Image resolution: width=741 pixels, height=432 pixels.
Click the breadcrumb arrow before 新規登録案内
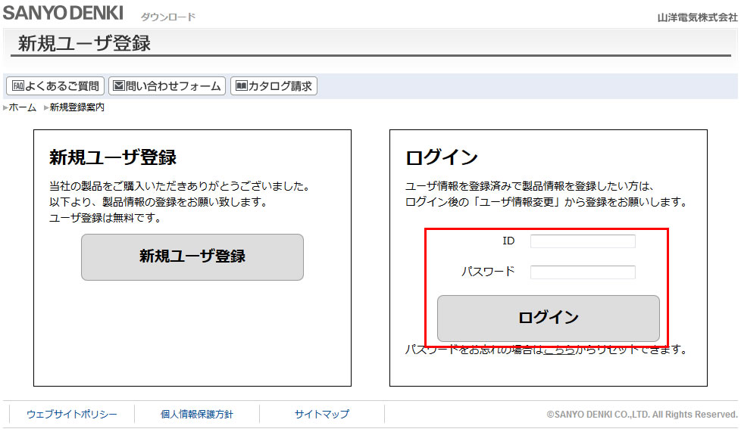click(46, 108)
